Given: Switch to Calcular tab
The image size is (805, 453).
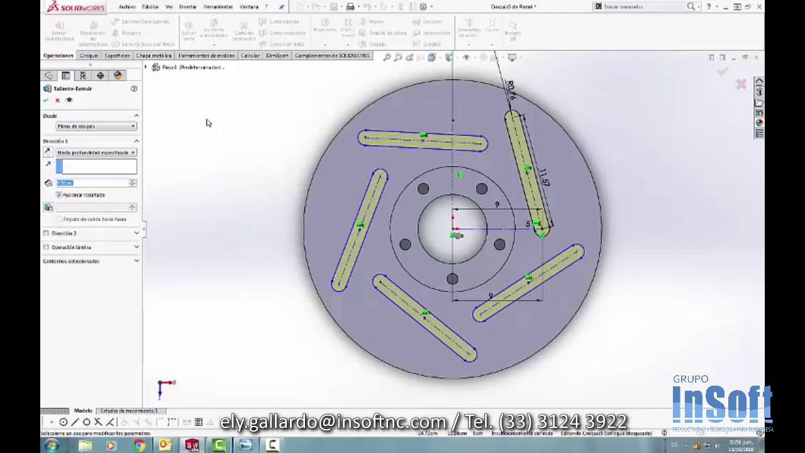Looking at the screenshot, I should [x=250, y=55].
